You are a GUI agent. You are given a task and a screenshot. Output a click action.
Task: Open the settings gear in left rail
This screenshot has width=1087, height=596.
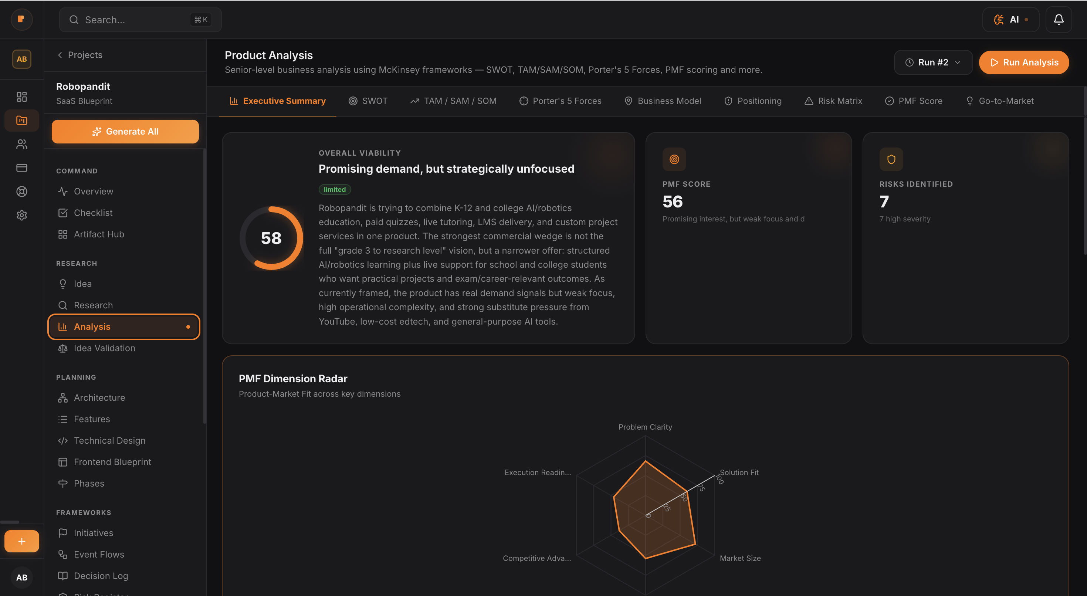point(21,215)
